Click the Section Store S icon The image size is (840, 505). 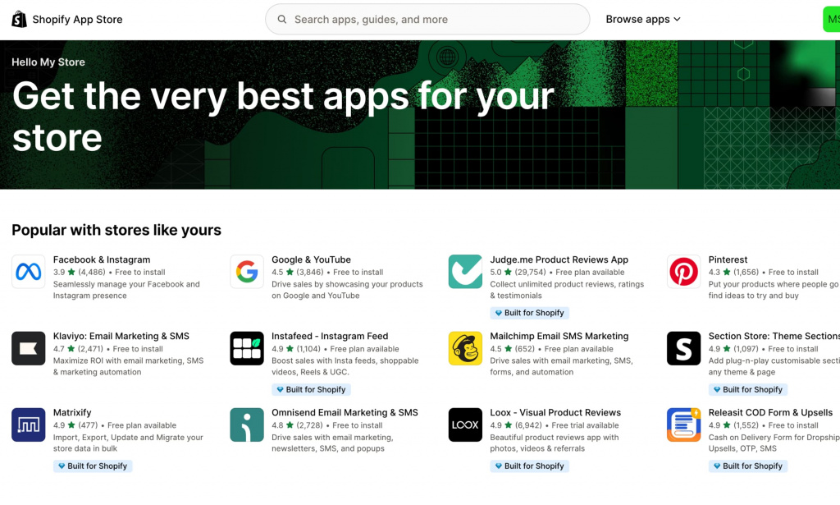tap(683, 348)
